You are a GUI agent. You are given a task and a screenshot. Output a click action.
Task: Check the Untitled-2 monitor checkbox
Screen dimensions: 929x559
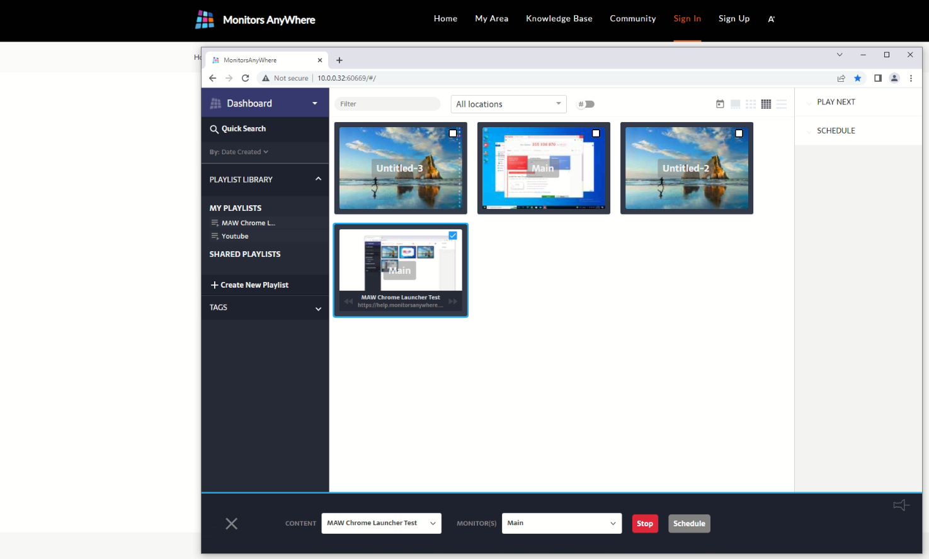click(x=739, y=133)
